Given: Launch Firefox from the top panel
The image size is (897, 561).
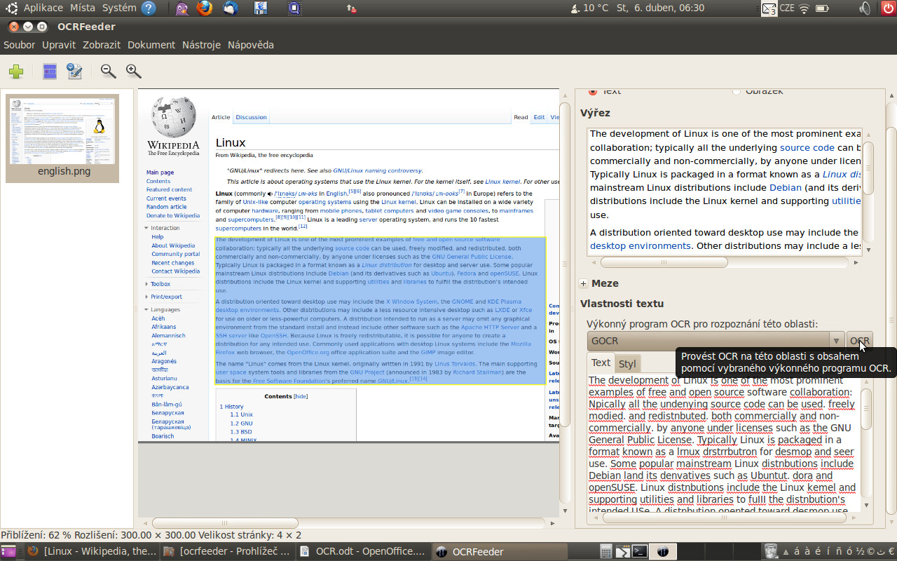Looking at the screenshot, I should pyautogui.click(x=205, y=8).
